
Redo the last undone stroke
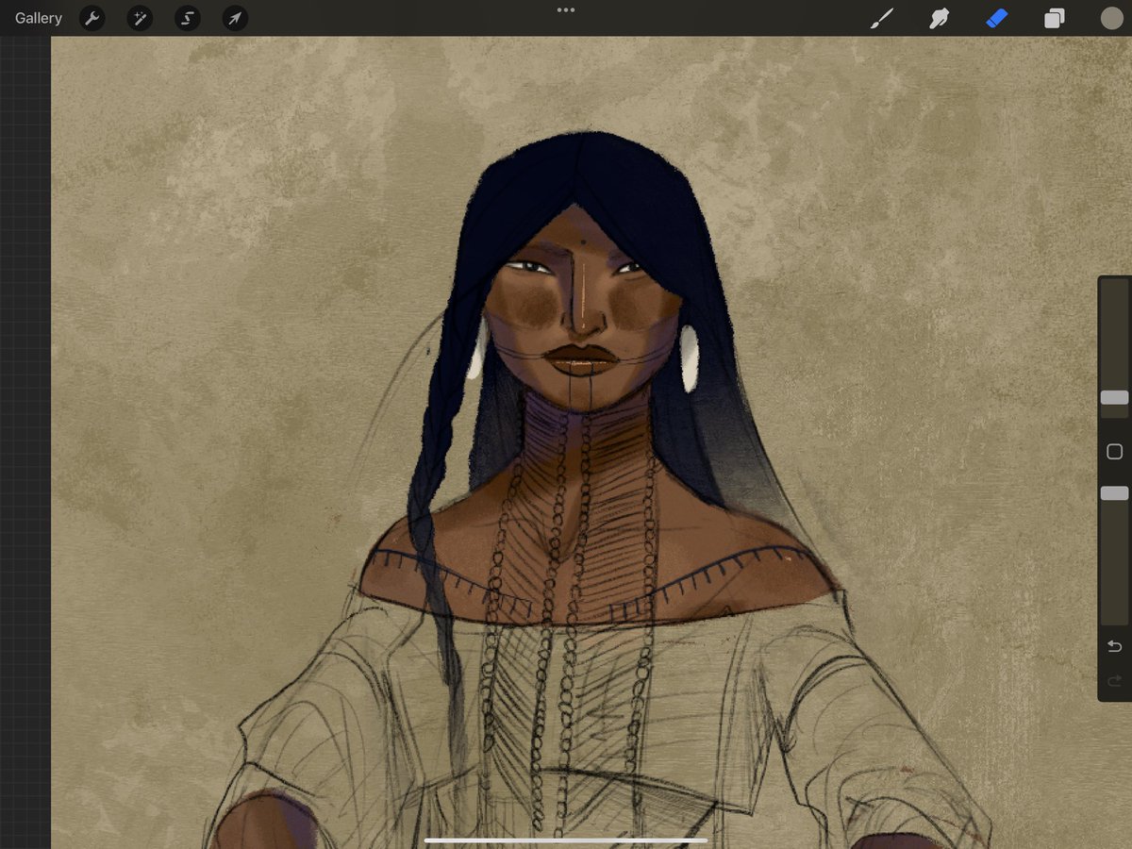point(1114,681)
